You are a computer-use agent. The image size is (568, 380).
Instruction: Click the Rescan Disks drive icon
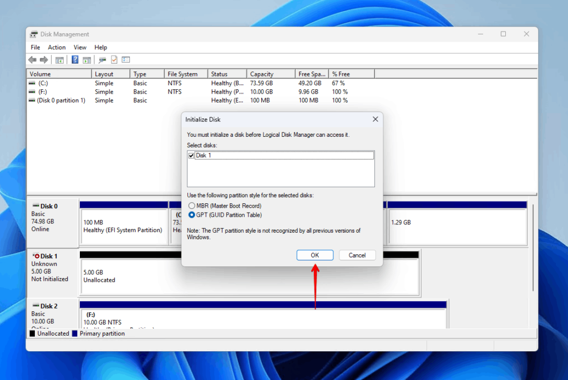click(102, 60)
